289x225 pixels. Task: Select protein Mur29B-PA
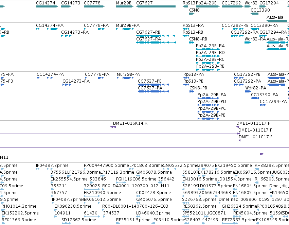click(128, 74)
